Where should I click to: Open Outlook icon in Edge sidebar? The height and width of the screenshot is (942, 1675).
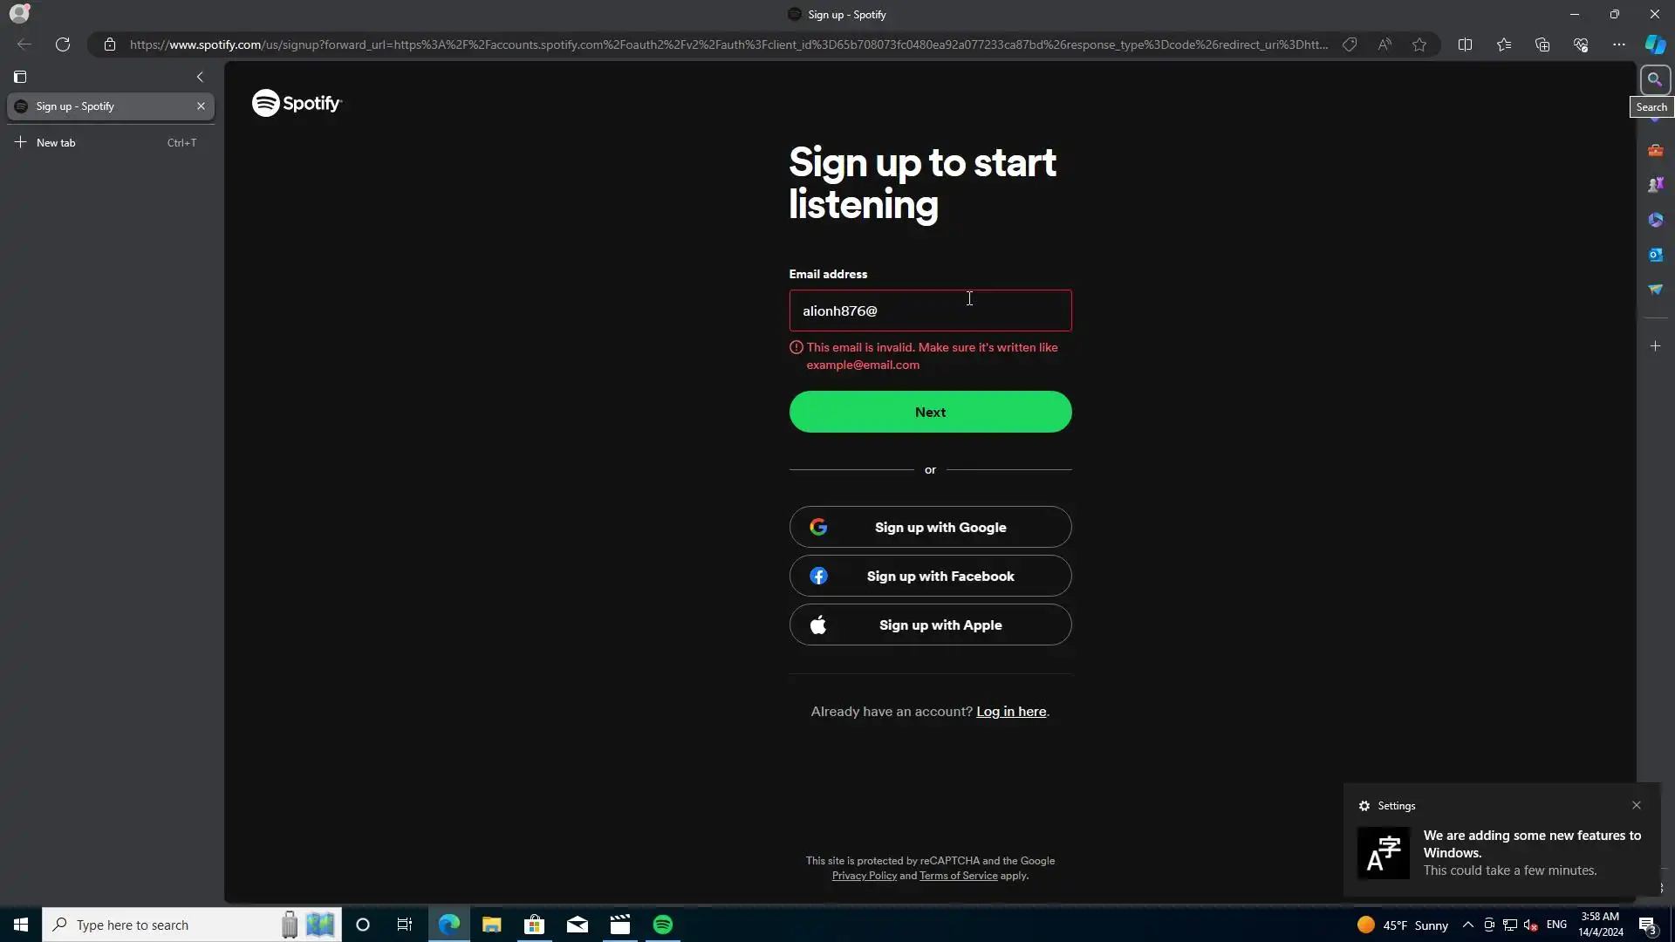coord(1655,255)
